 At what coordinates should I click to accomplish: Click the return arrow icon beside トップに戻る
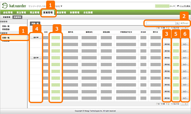pos(178,6)
